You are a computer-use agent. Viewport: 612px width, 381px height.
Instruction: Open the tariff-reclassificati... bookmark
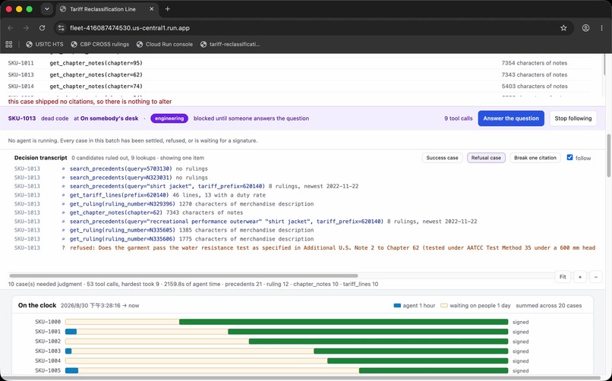point(230,45)
